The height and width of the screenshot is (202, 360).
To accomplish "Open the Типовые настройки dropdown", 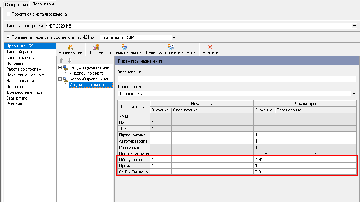I will pyautogui.click(x=354, y=26).
